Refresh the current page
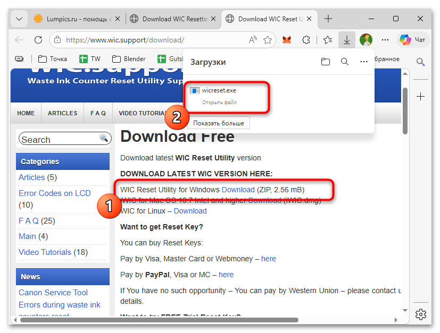 38,40
